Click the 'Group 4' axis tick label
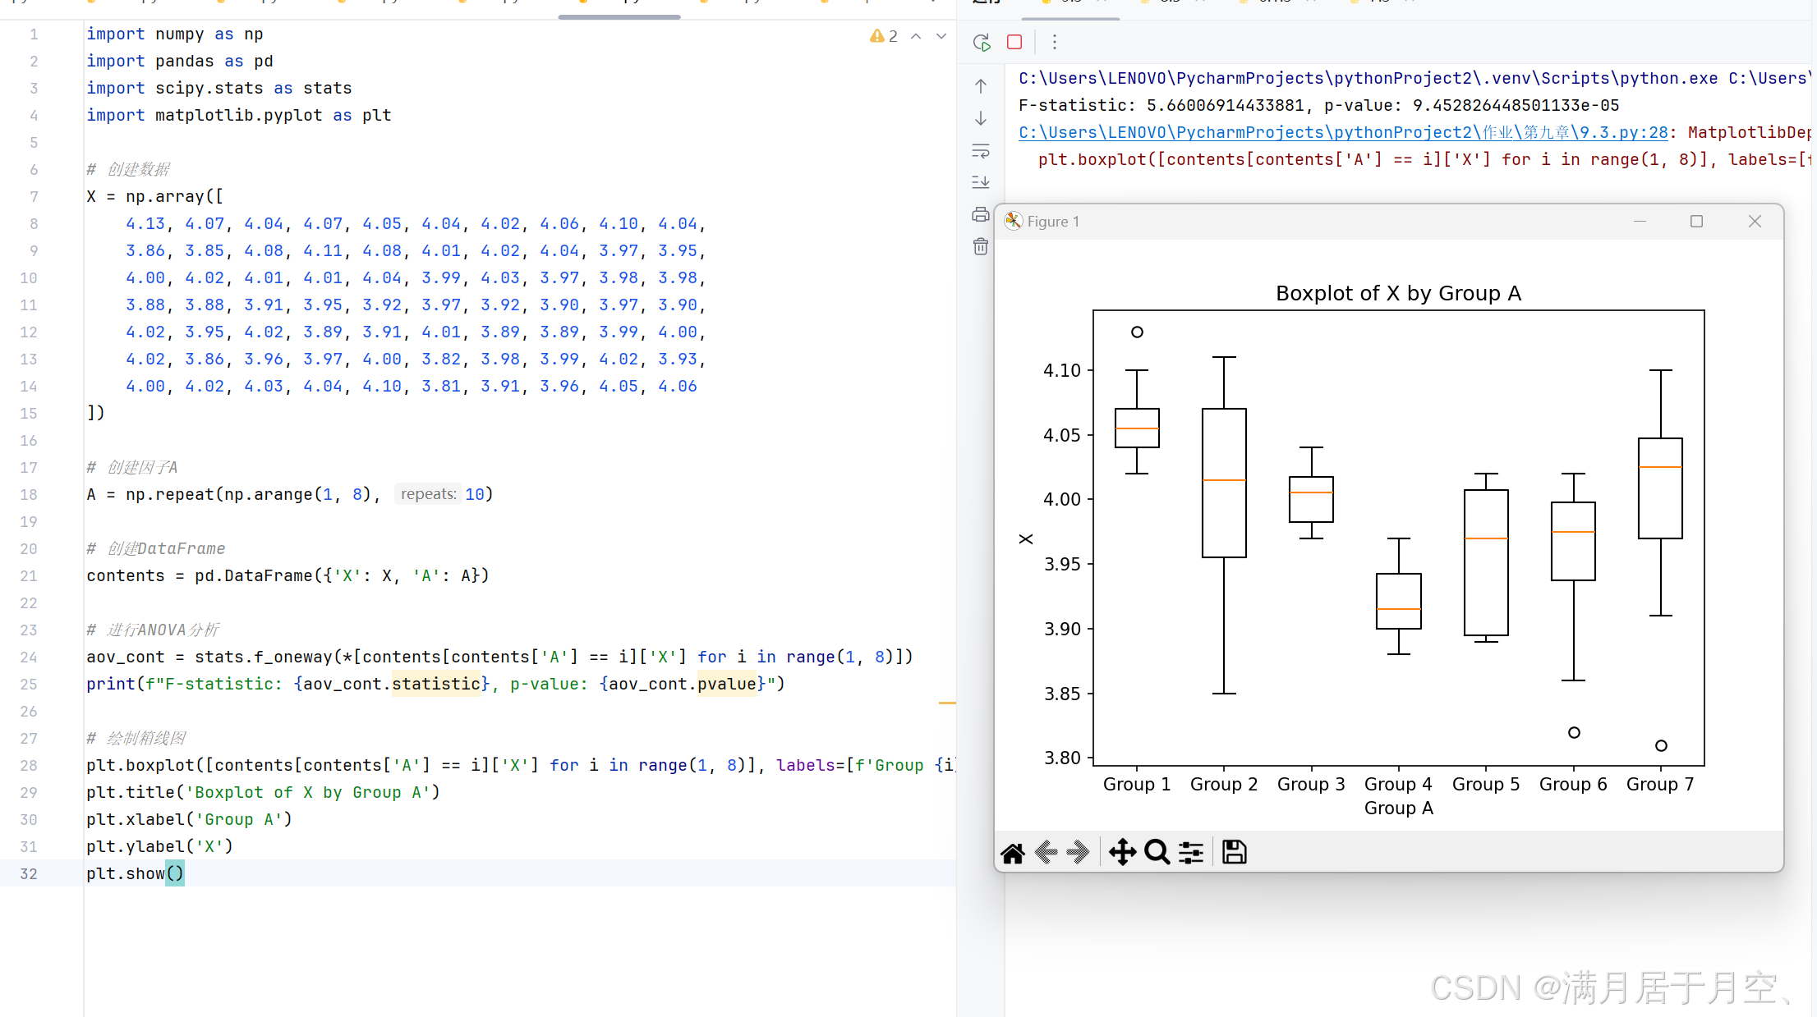 [1398, 785]
